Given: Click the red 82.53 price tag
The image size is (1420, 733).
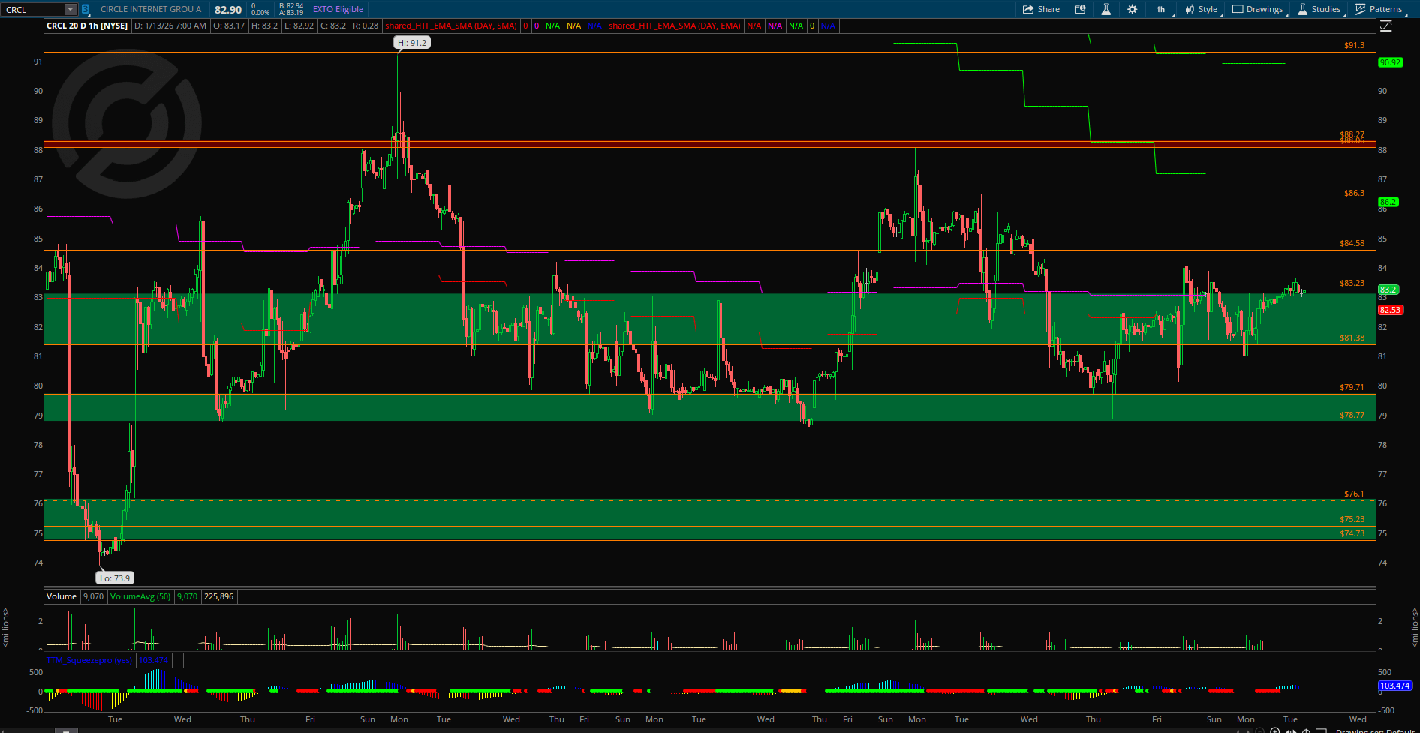Looking at the screenshot, I should coord(1390,310).
